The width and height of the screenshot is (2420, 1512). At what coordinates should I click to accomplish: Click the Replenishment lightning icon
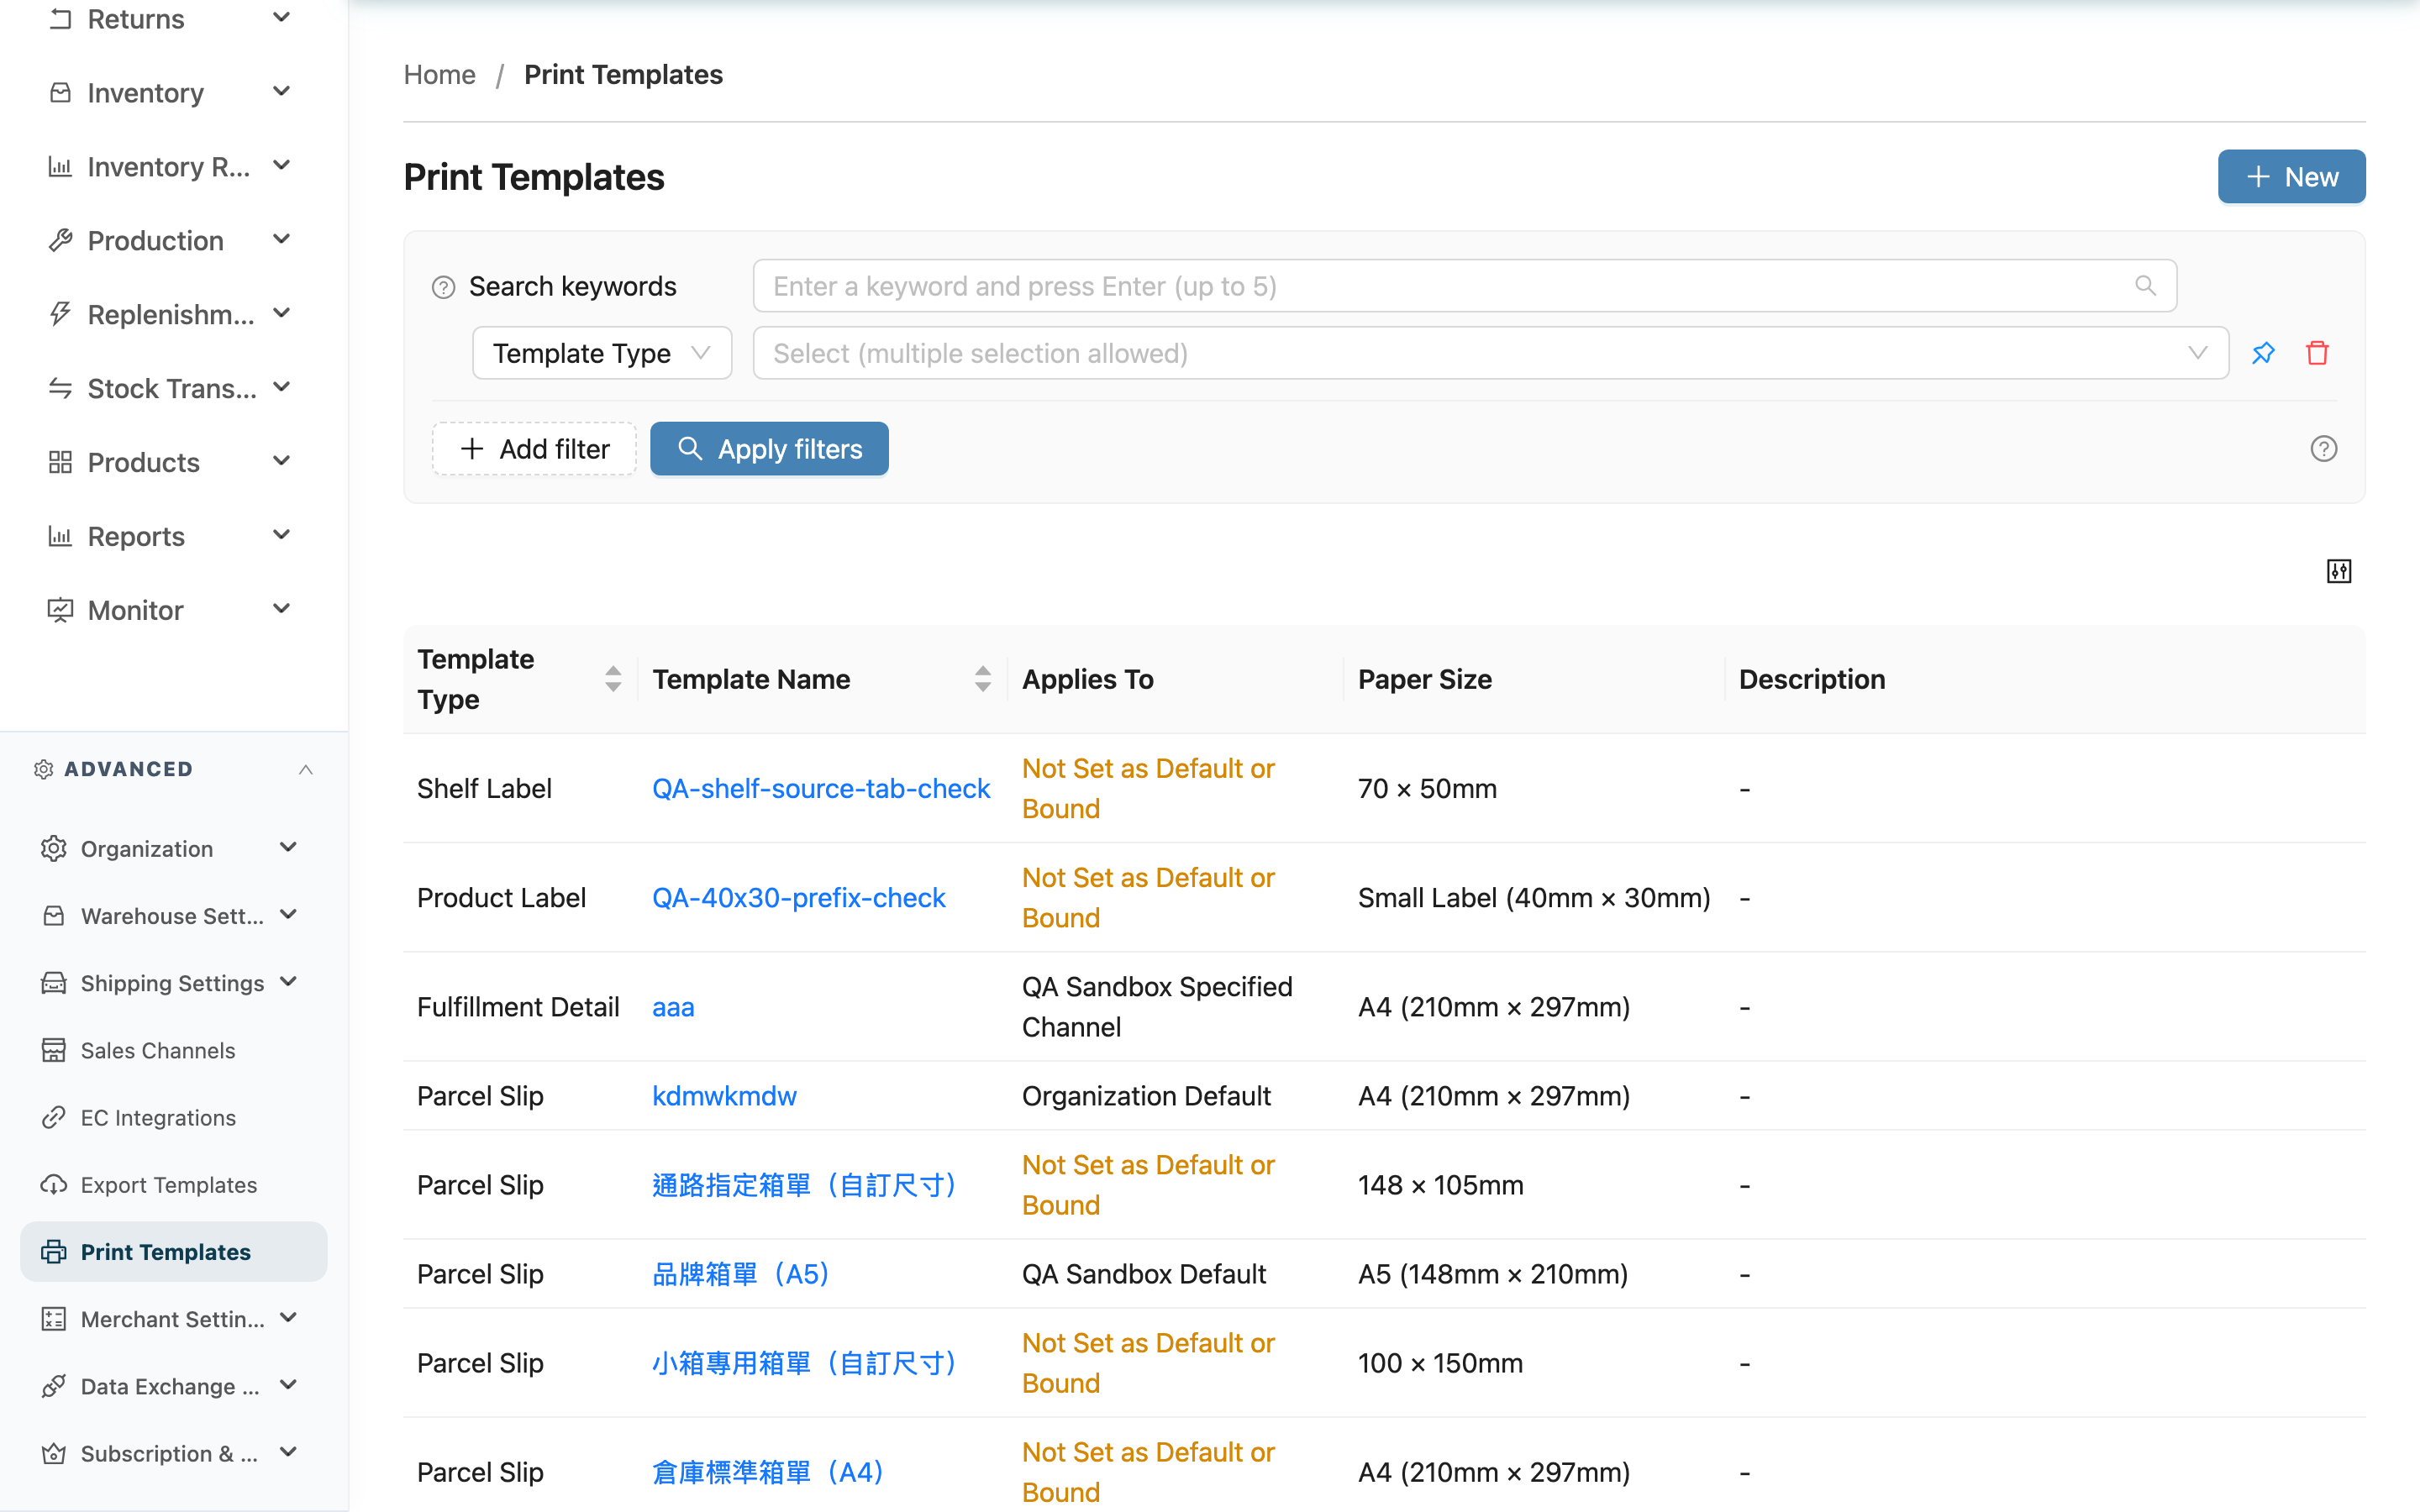(60, 314)
